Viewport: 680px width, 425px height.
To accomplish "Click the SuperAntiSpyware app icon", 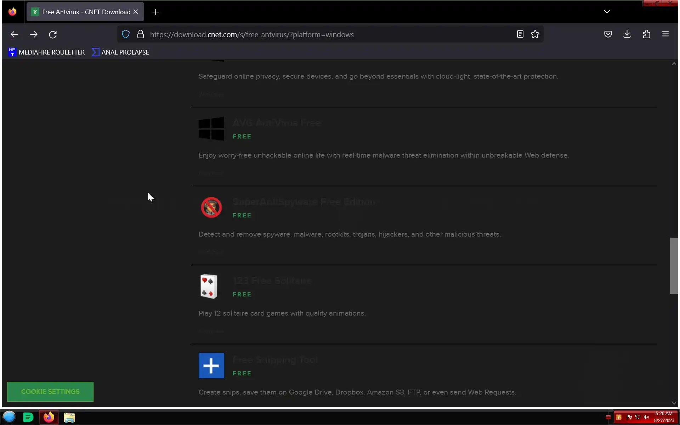I will pos(211,208).
